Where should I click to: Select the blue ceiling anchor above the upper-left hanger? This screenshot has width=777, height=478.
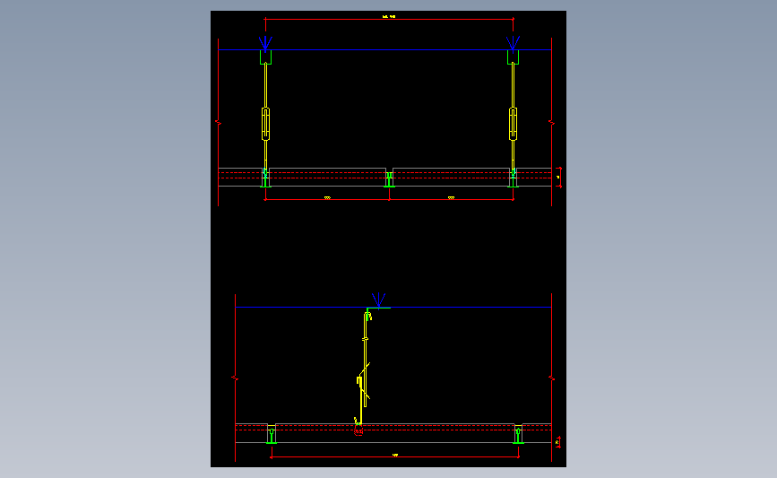(x=265, y=44)
